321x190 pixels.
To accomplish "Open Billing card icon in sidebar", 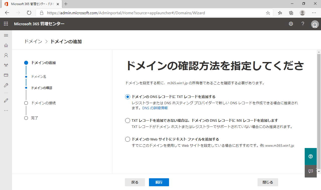I will click(x=6, y=75).
